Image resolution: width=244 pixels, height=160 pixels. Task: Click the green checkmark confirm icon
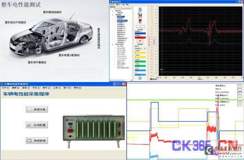coord(140,41)
